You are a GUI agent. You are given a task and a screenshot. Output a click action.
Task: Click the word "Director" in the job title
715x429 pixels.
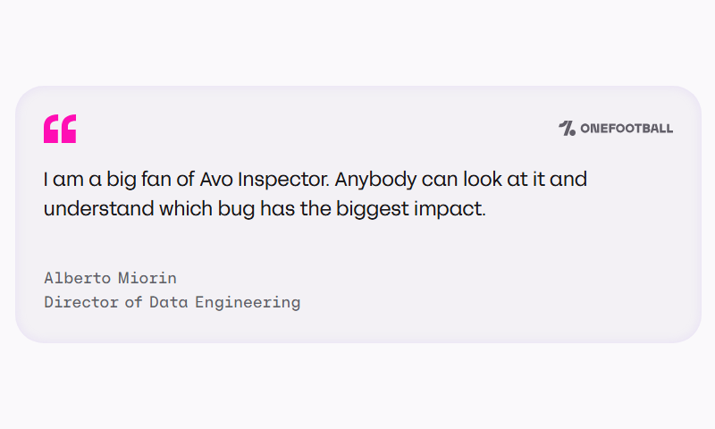pyautogui.click(x=81, y=302)
